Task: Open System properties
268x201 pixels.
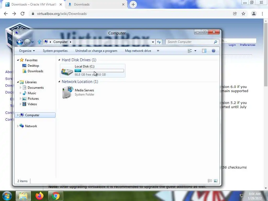Action: 55,51
